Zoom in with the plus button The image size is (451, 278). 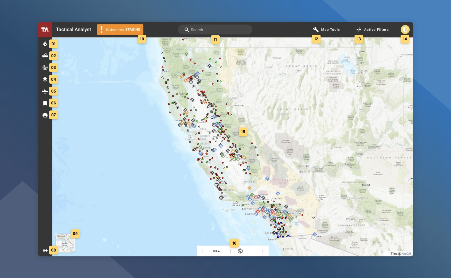(262, 251)
